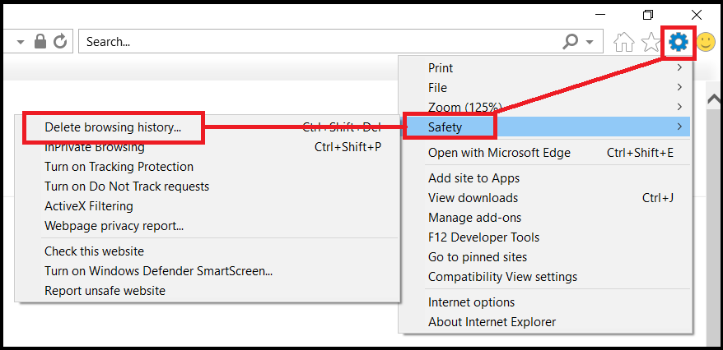
Task: Select Add site to Apps
Action: click(547, 178)
